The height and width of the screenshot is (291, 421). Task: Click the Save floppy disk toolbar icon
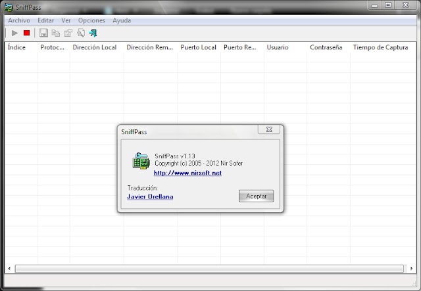(43, 33)
